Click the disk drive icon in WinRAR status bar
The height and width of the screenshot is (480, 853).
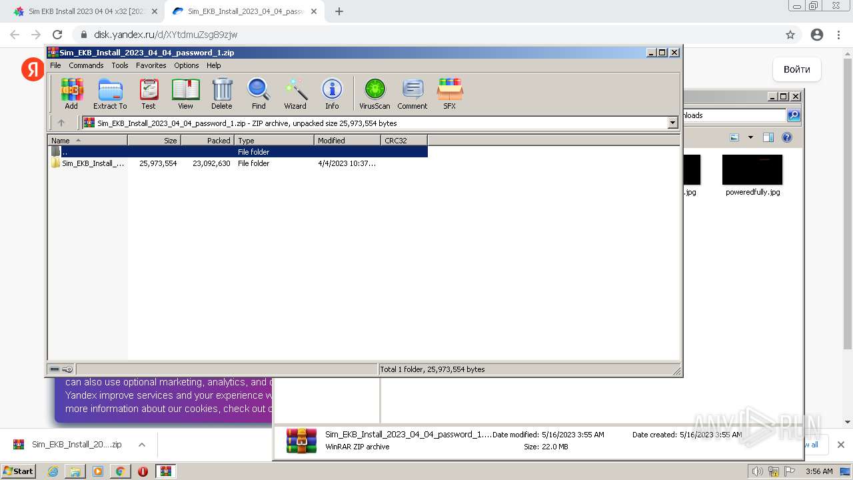[x=55, y=369]
